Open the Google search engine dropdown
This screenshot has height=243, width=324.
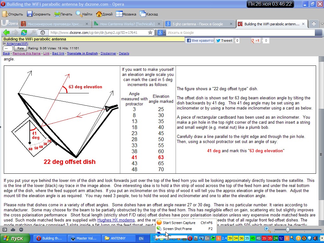162,33
